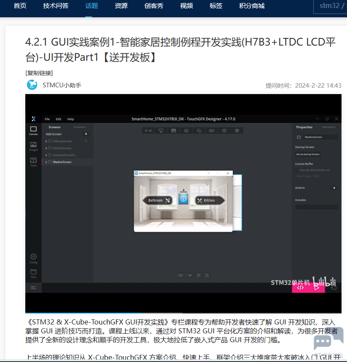Click the stm32 search input field
This screenshot has width=347, height=362.
(x=330, y=6)
